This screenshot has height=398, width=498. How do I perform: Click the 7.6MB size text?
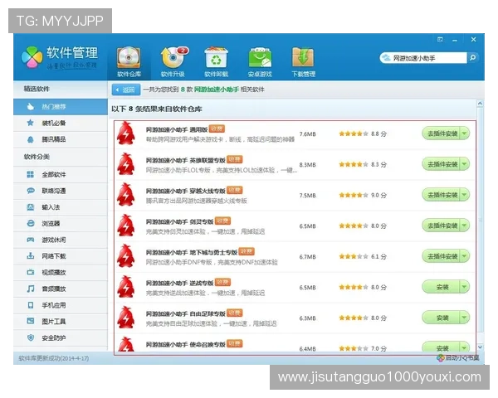click(307, 134)
